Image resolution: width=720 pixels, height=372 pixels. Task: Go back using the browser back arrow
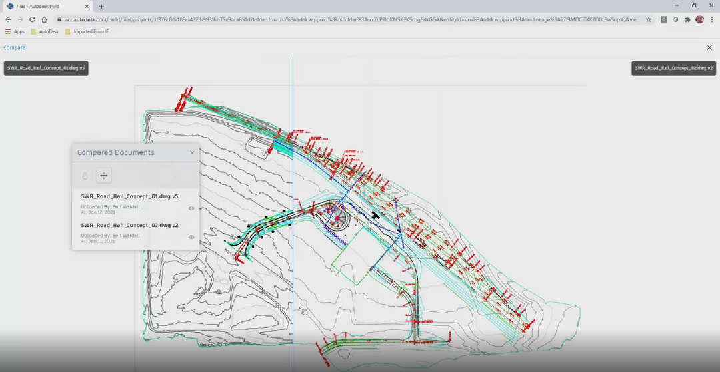(8, 19)
